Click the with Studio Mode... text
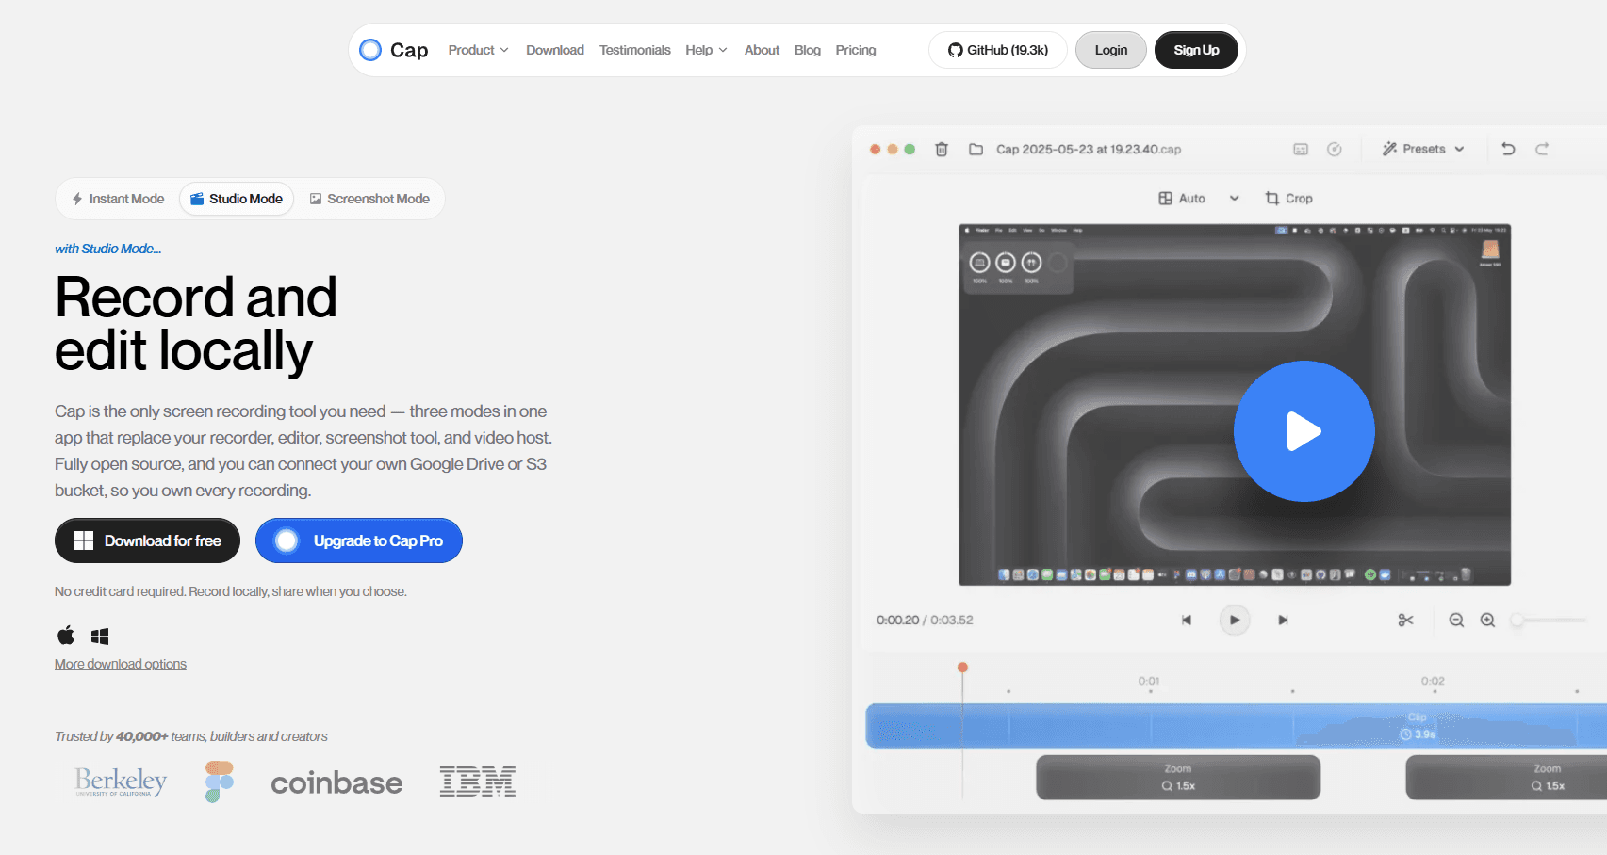Screen dimensions: 1607x855 click(x=107, y=249)
